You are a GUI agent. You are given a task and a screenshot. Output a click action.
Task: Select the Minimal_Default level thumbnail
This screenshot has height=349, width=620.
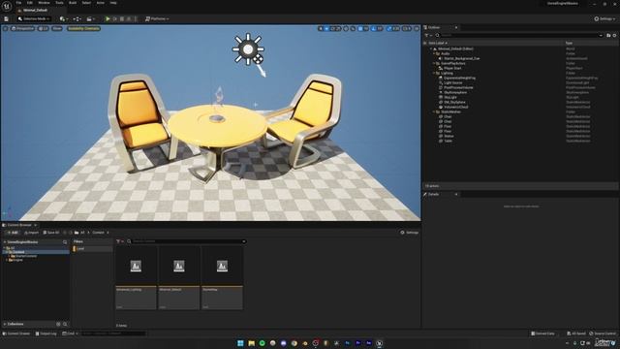tap(178, 267)
